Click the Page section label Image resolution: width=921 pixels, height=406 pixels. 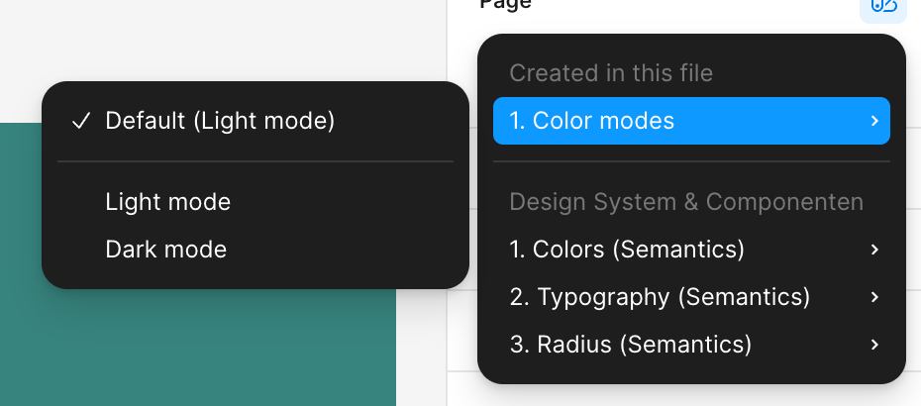[506, 5]
